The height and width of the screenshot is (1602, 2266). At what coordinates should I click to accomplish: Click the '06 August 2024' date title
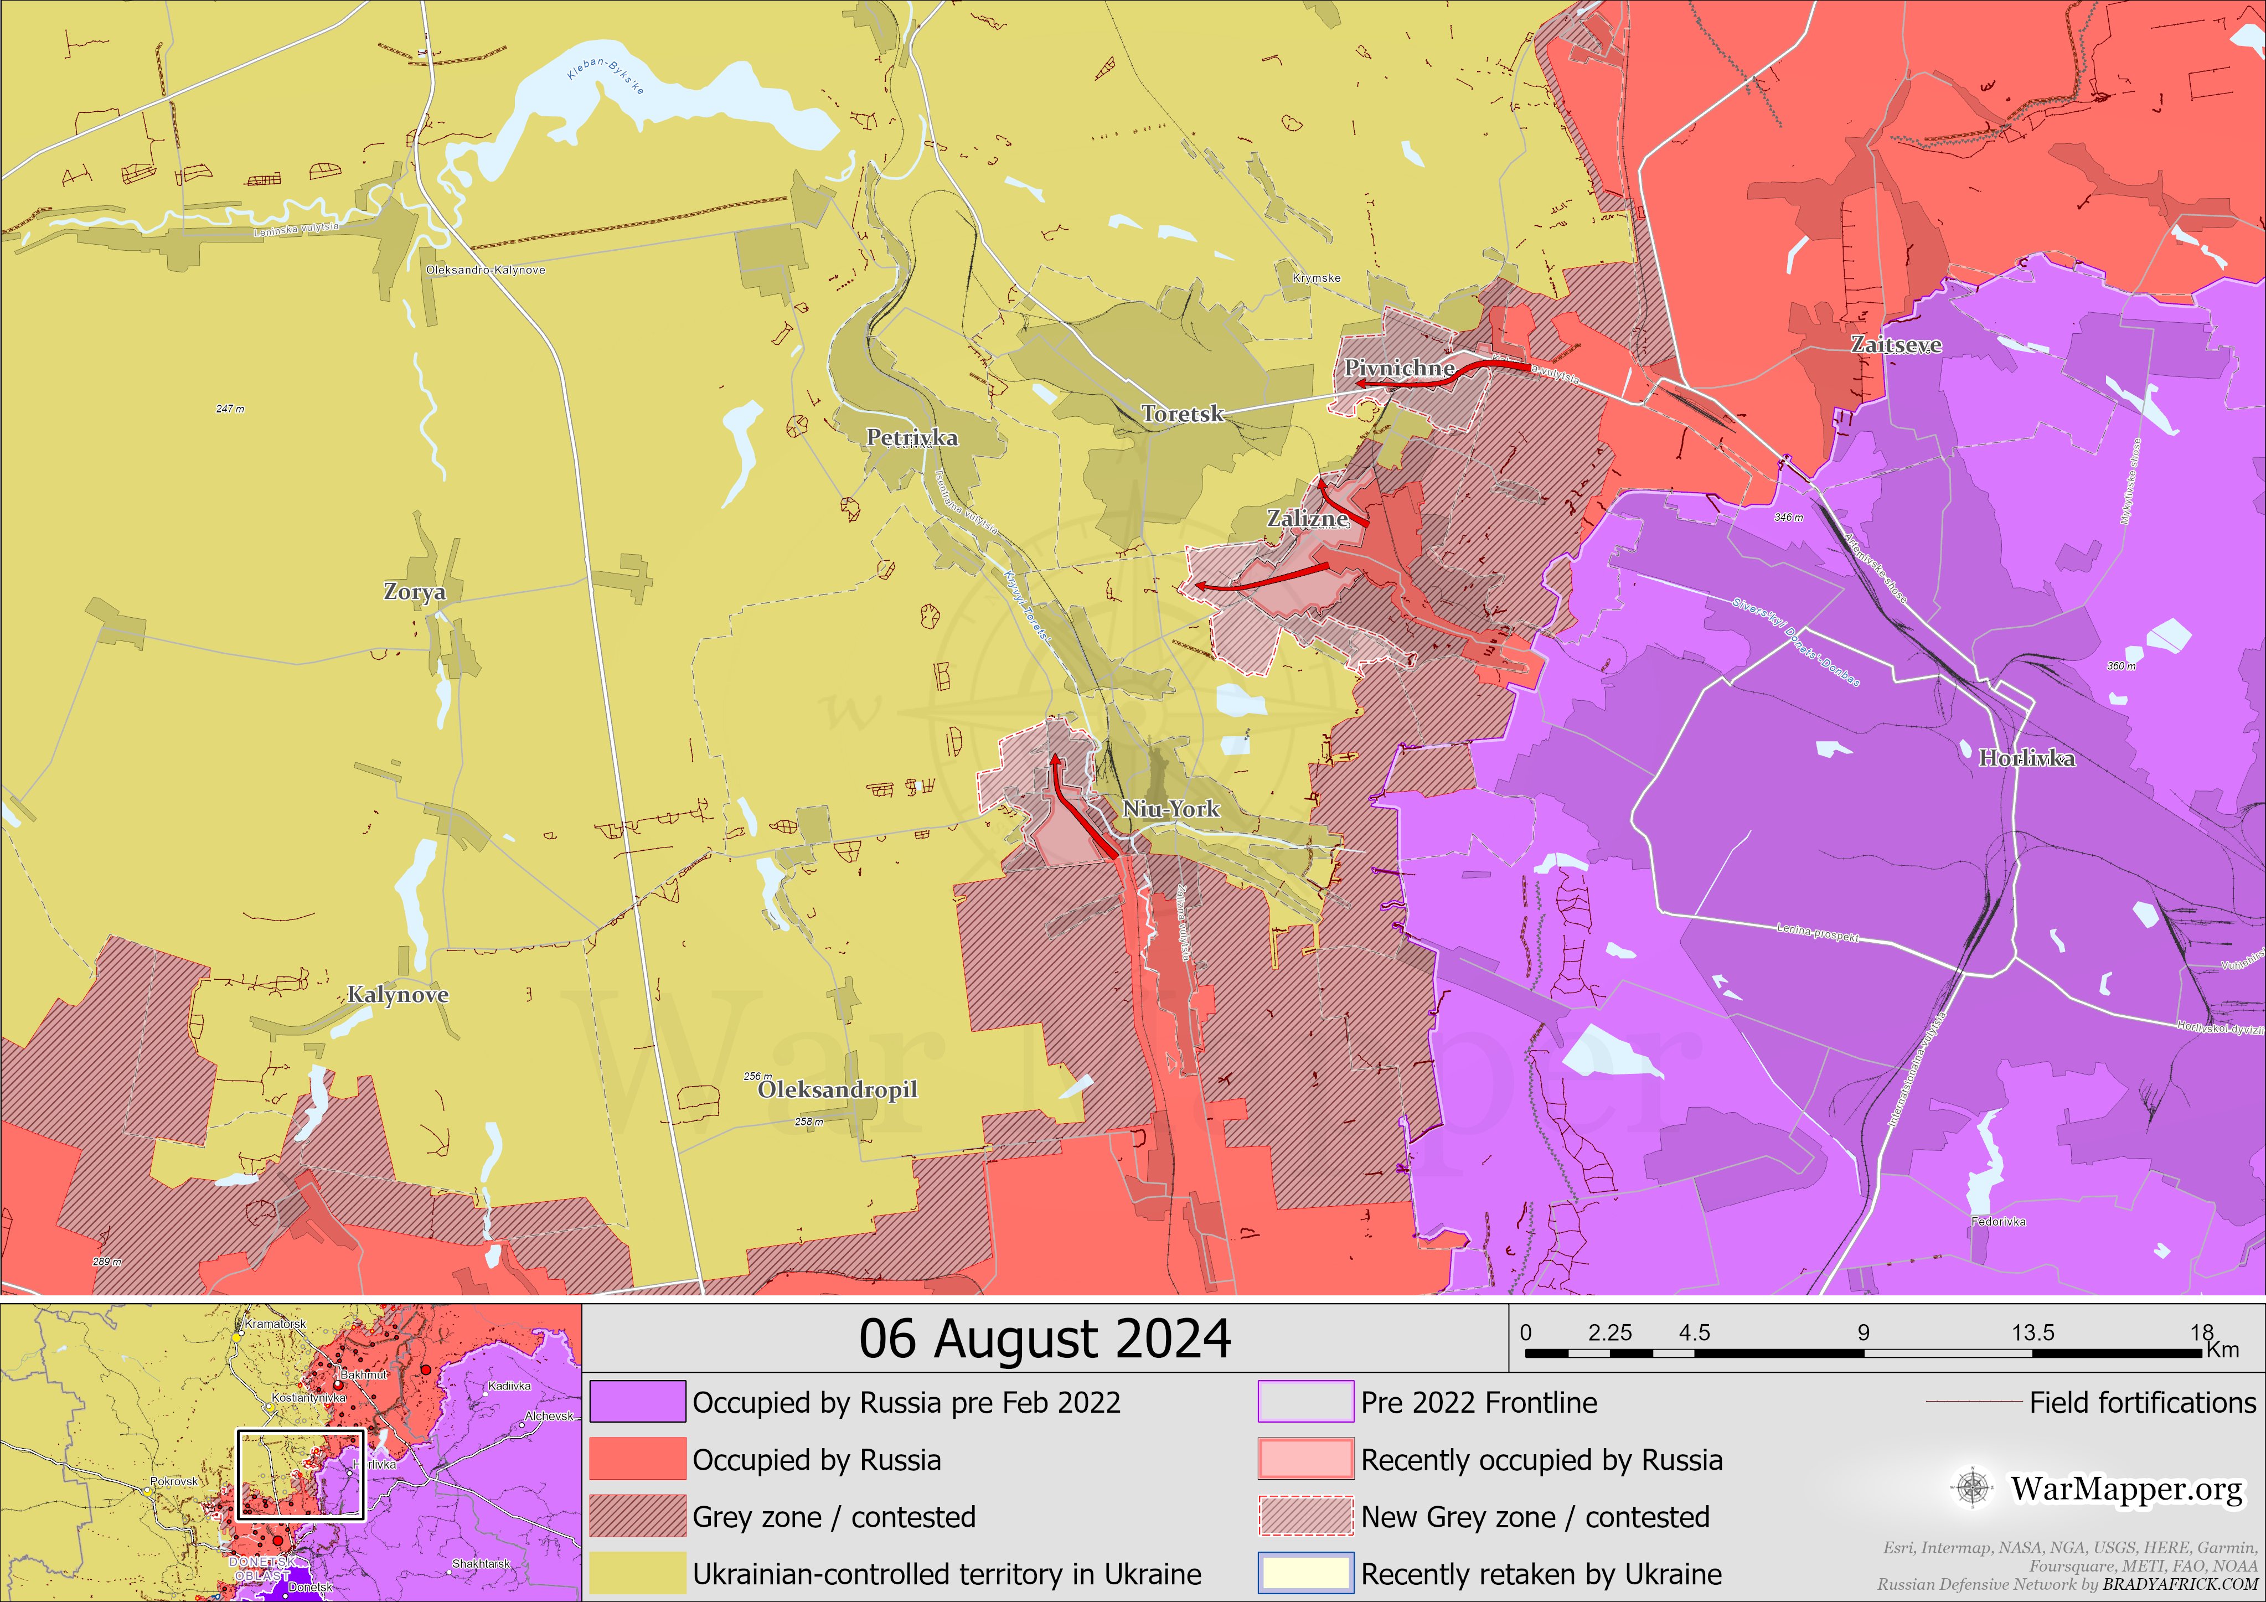coord(1044,1340)
